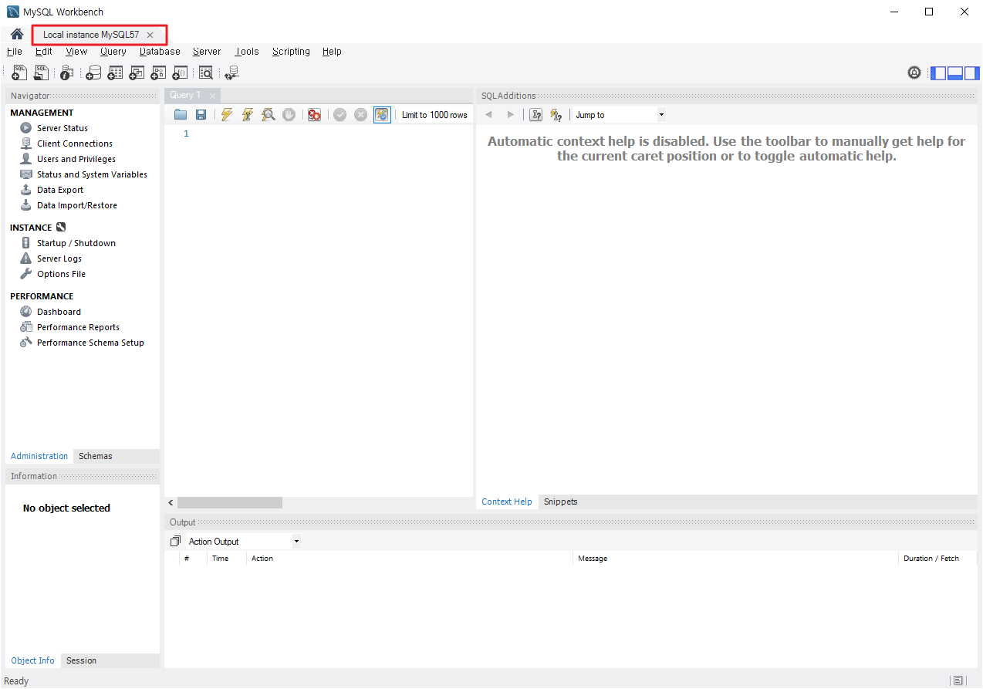This screenshot has width=983, height=689.
Task: Open the Edit menu
Action: coord(44,52)
